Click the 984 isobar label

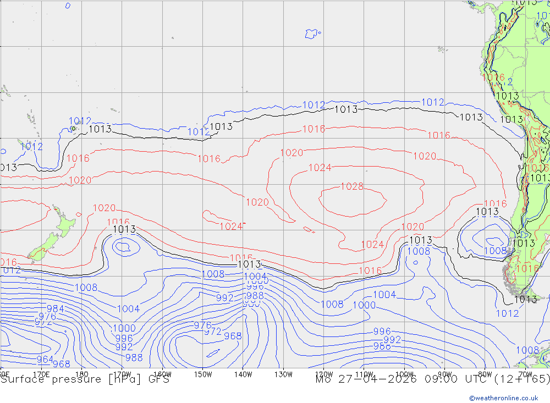[x=56, y=308]
